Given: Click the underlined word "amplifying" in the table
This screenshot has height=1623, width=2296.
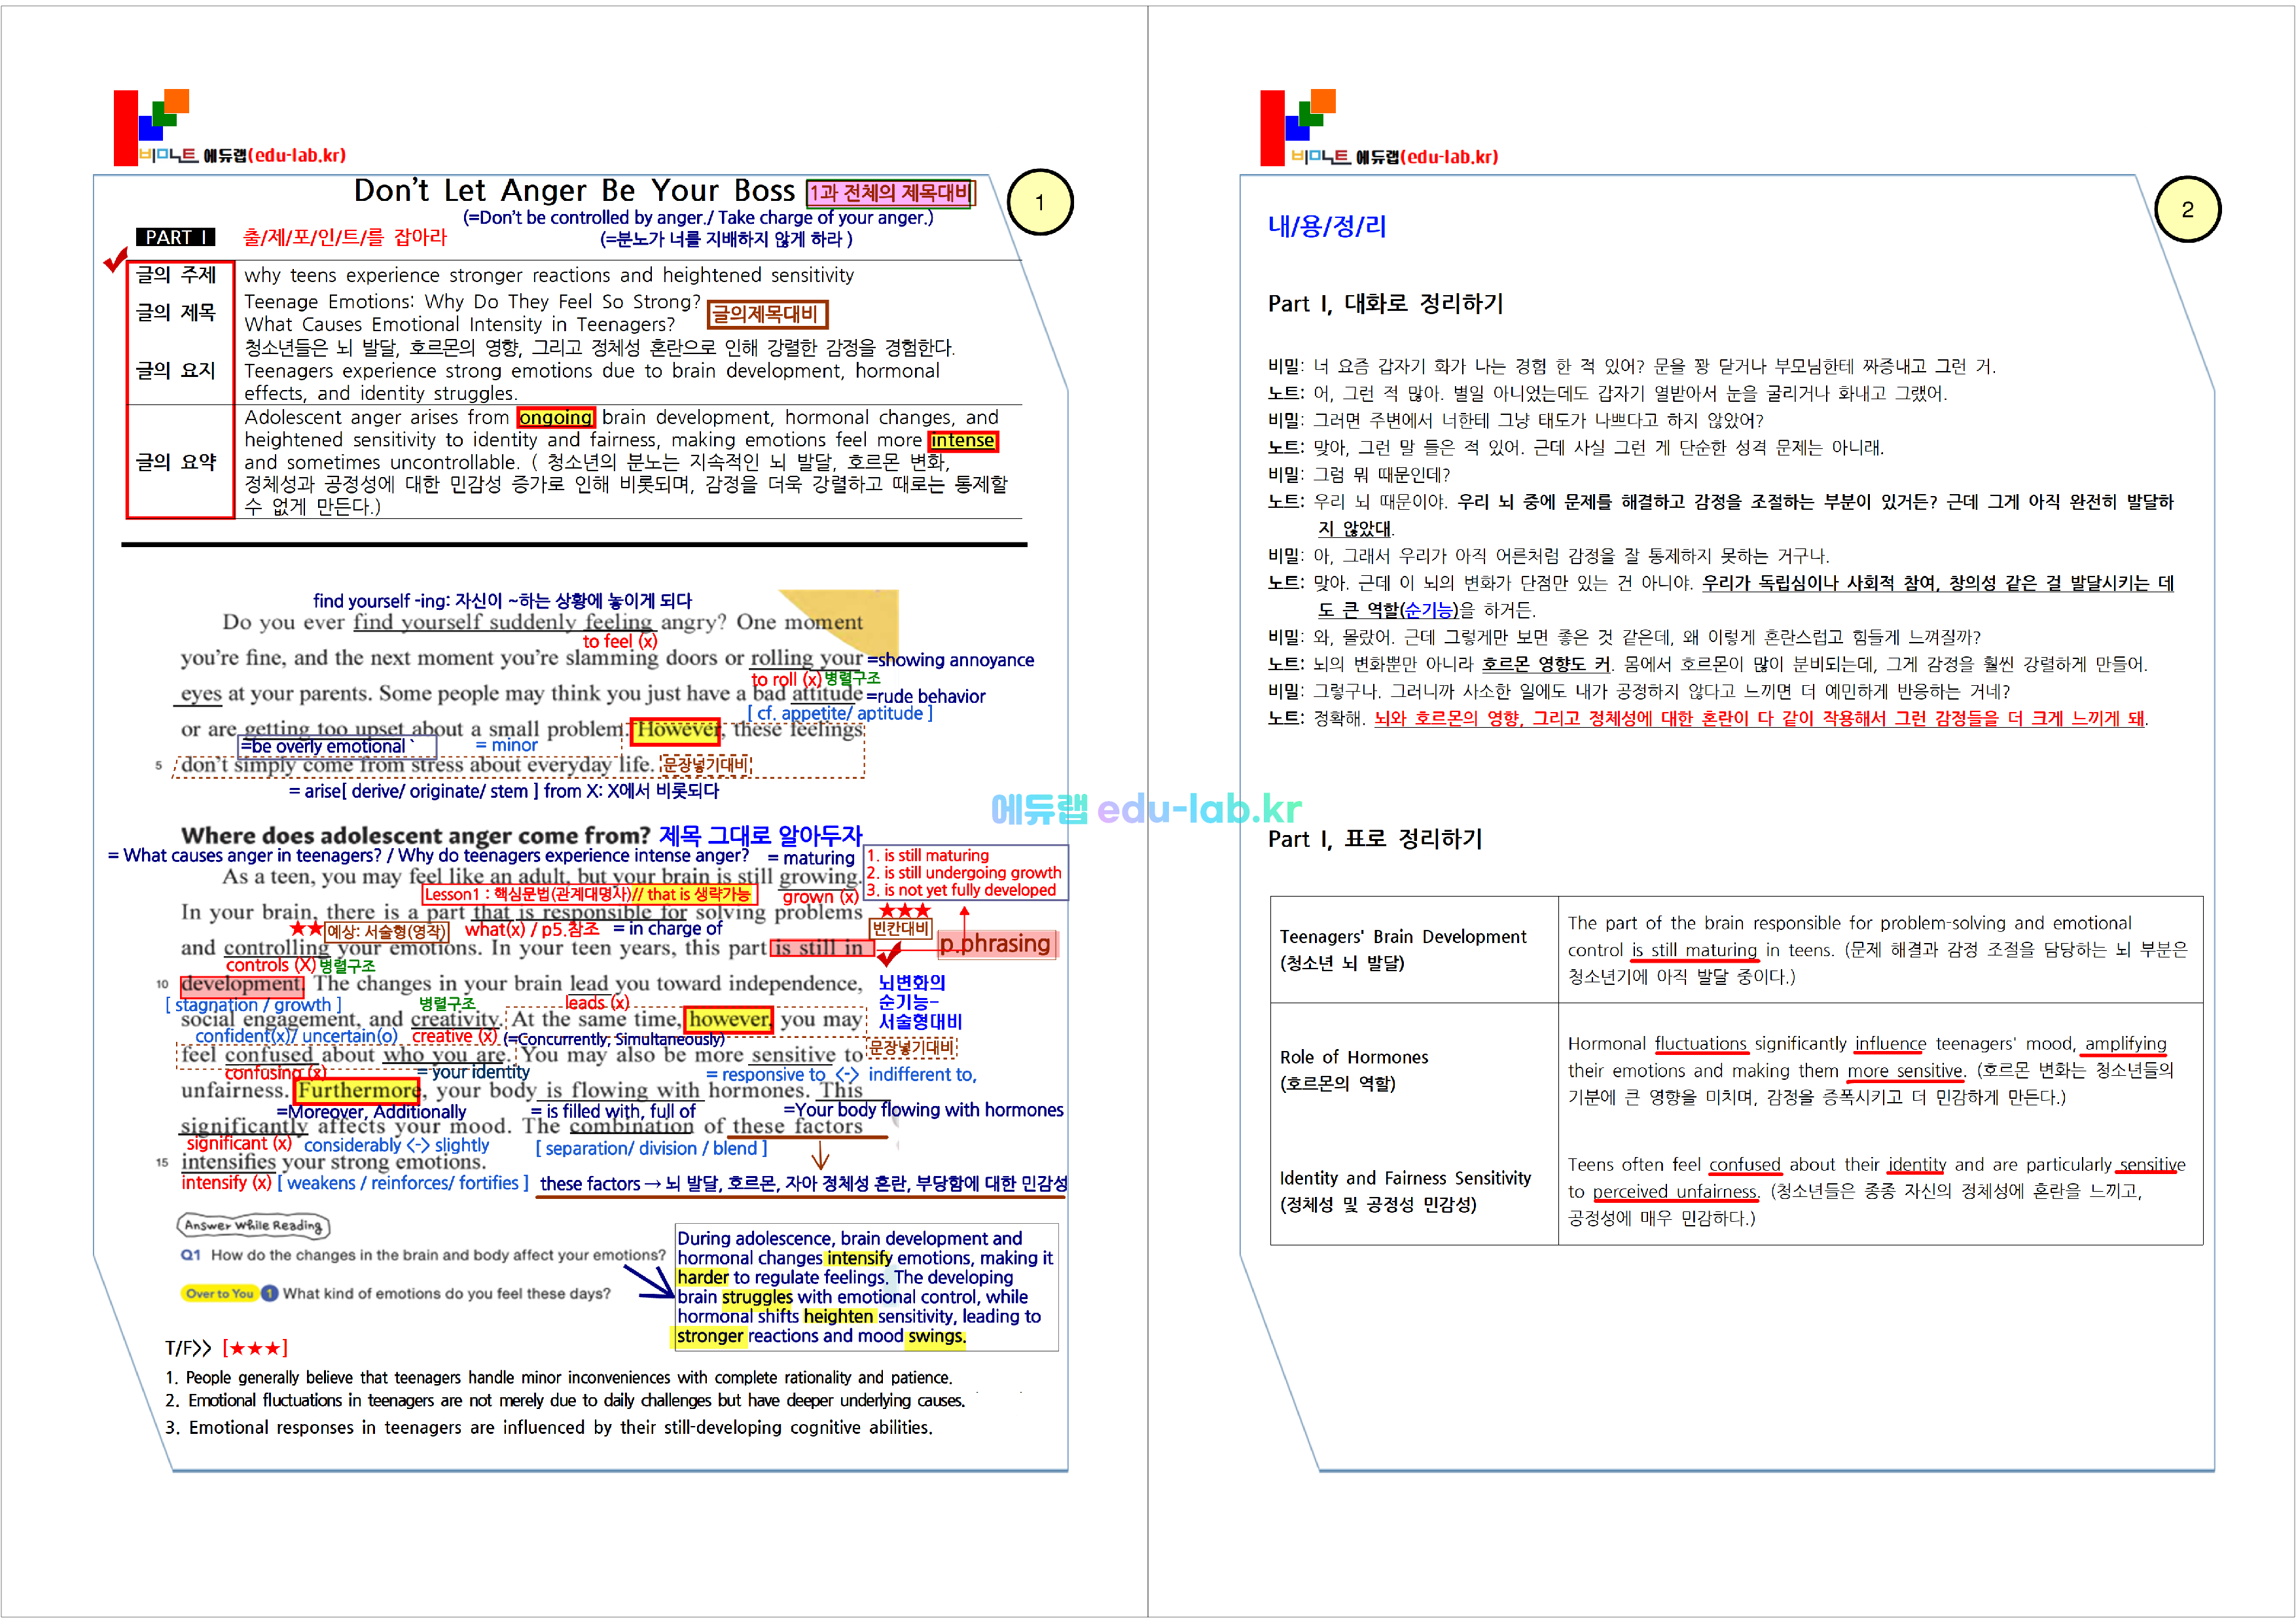Looking at the screenshot, I should coord(2125,1044).
